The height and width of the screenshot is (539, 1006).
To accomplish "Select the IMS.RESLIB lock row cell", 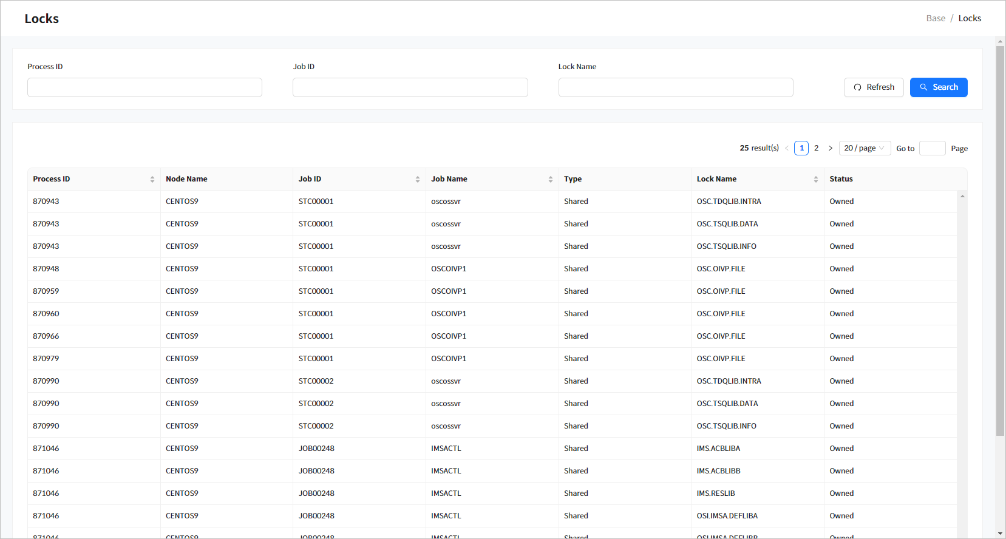I will [716, 493].
